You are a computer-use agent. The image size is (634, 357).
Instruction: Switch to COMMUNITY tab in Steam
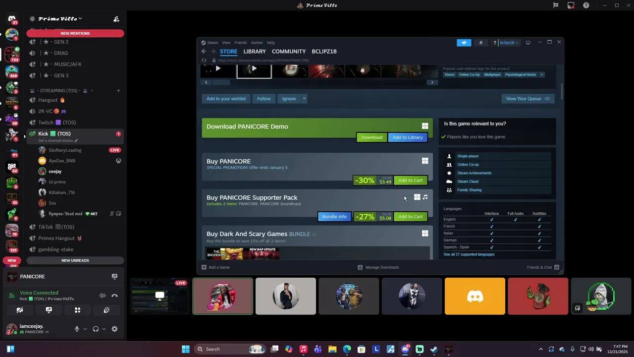(289, 52)
